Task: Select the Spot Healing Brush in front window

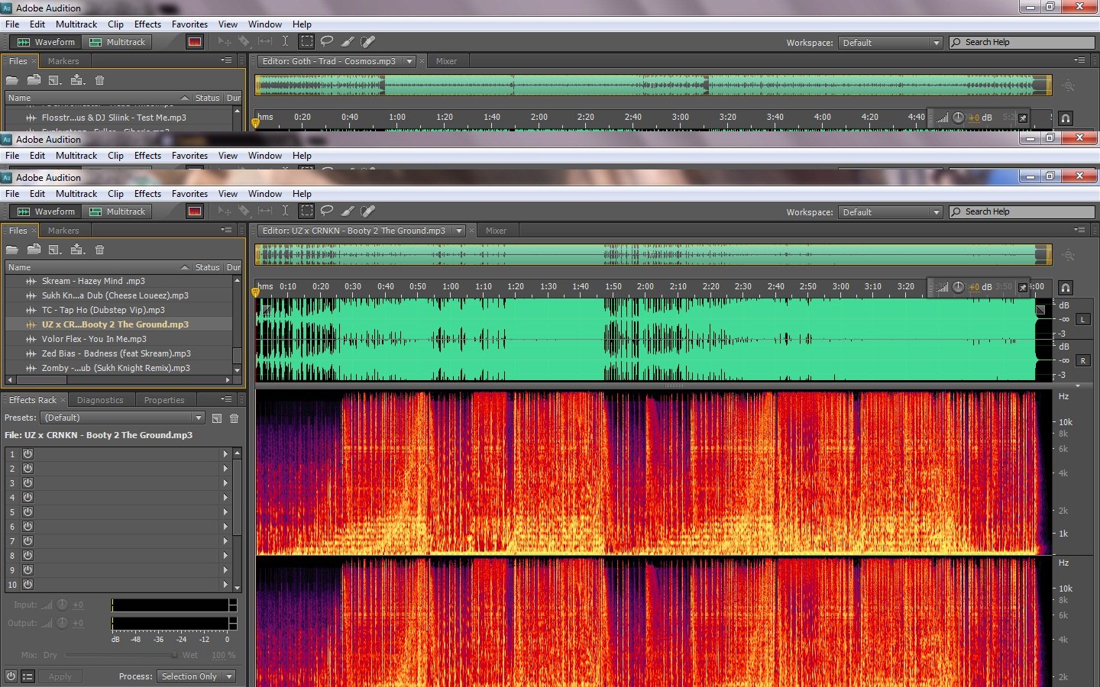Action: [367, 211]
